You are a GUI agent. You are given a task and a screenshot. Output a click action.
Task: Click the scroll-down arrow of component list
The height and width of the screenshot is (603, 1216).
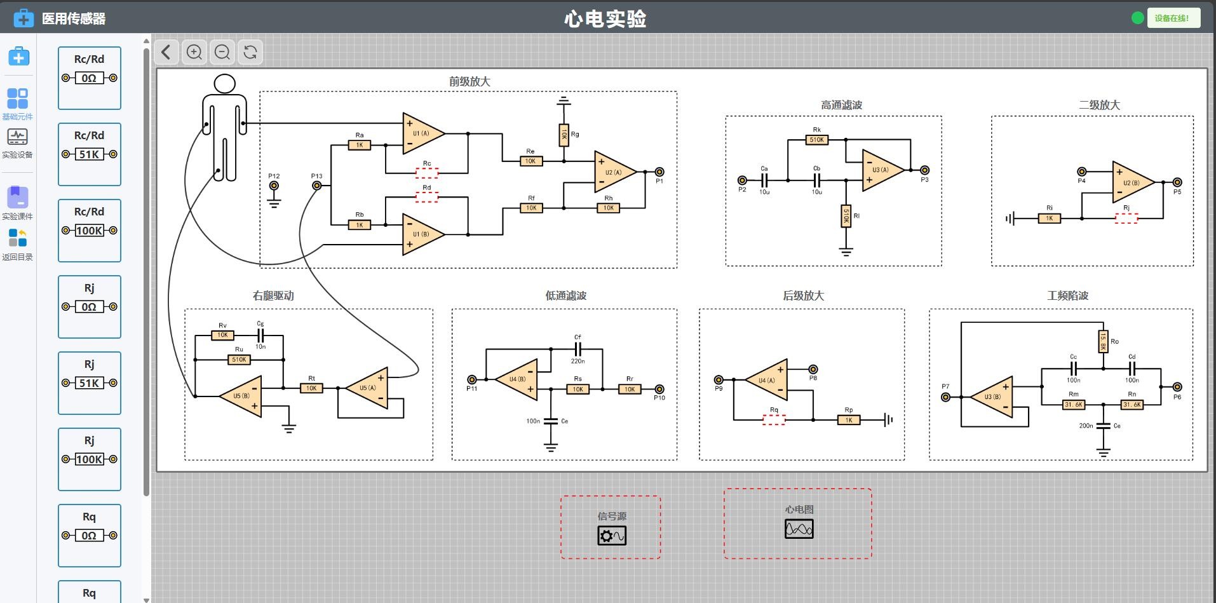(147, 599)
